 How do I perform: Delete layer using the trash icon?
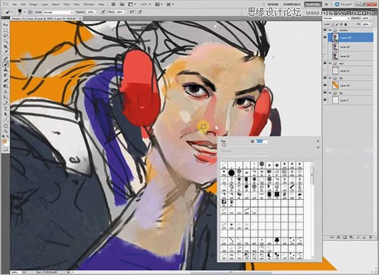click(x=371, y=237)
